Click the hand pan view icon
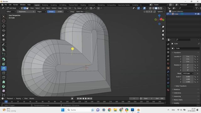Viewport: 201px width, 113px height. (163, 31)
